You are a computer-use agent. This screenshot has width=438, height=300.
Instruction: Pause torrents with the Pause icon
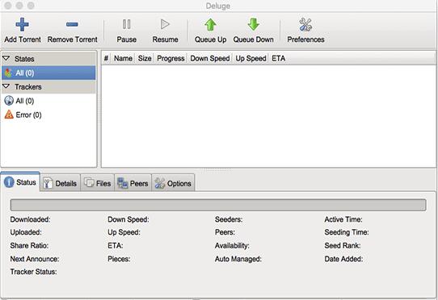[x=127, y=24]
